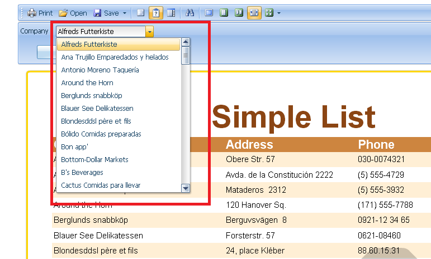The image size is (431, 259).
Task: Click the phone 030-0074321
Action: (x=381, y=159)
